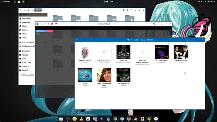Open the Terminix kebab menu
Image resolution: width=217 pixels, height=122 pixels.
[158, 24]
